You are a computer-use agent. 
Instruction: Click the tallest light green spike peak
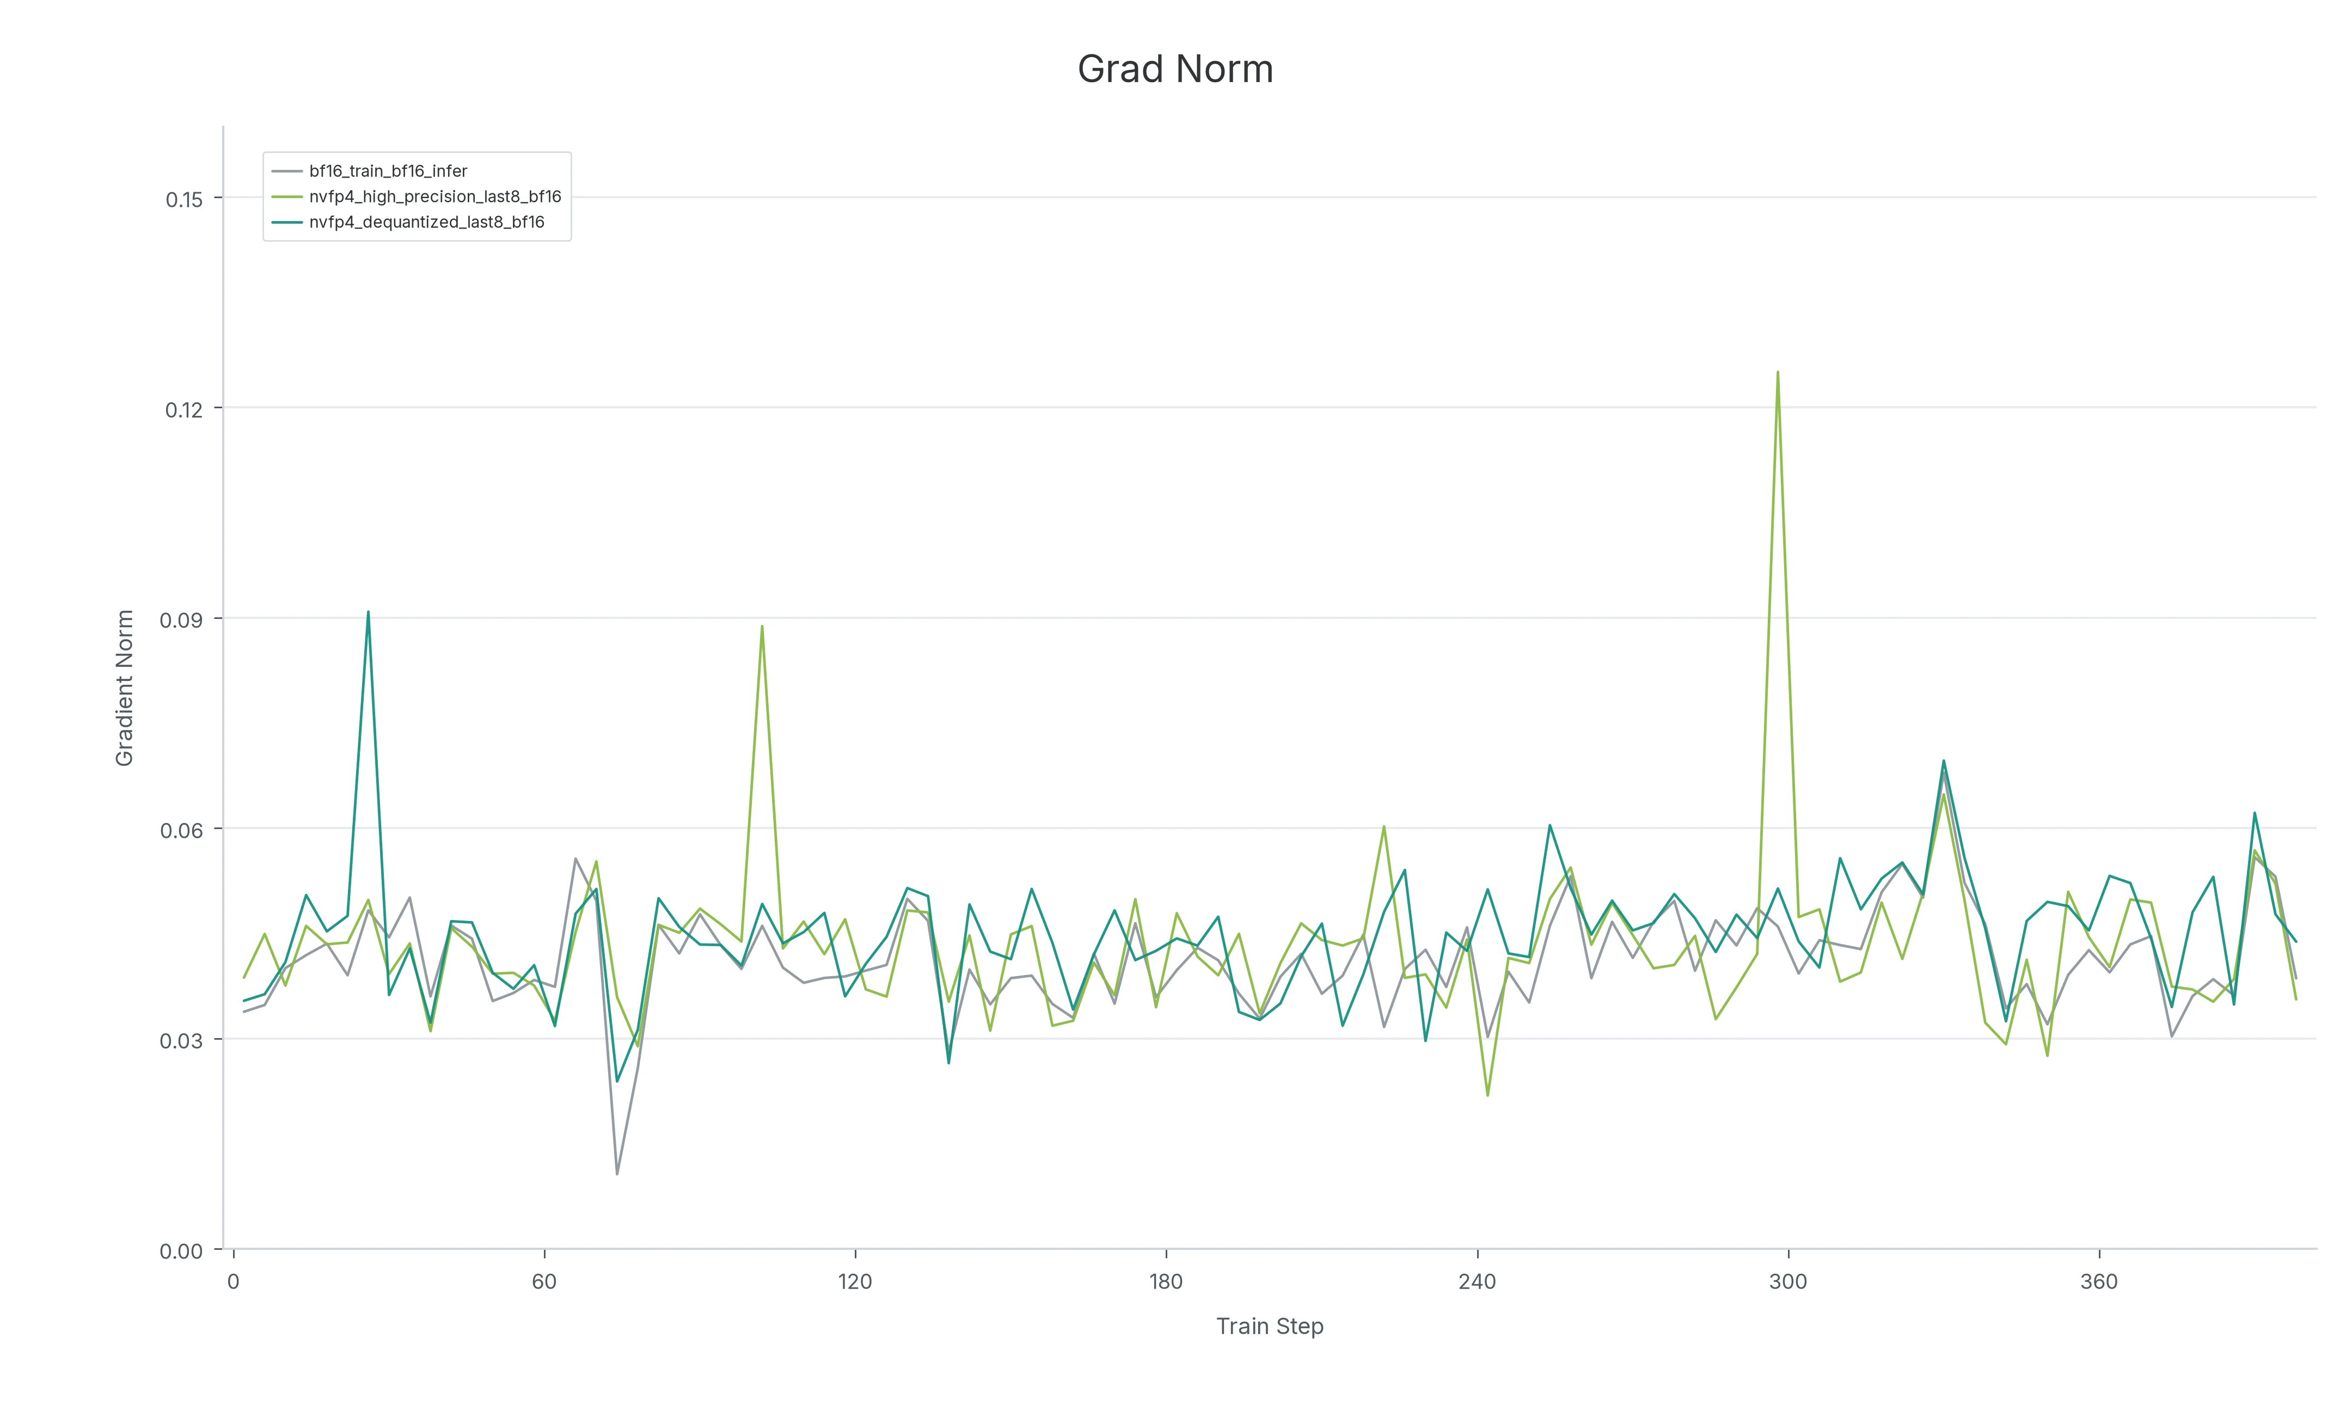pyautogui.click(x=1778, y=372)
